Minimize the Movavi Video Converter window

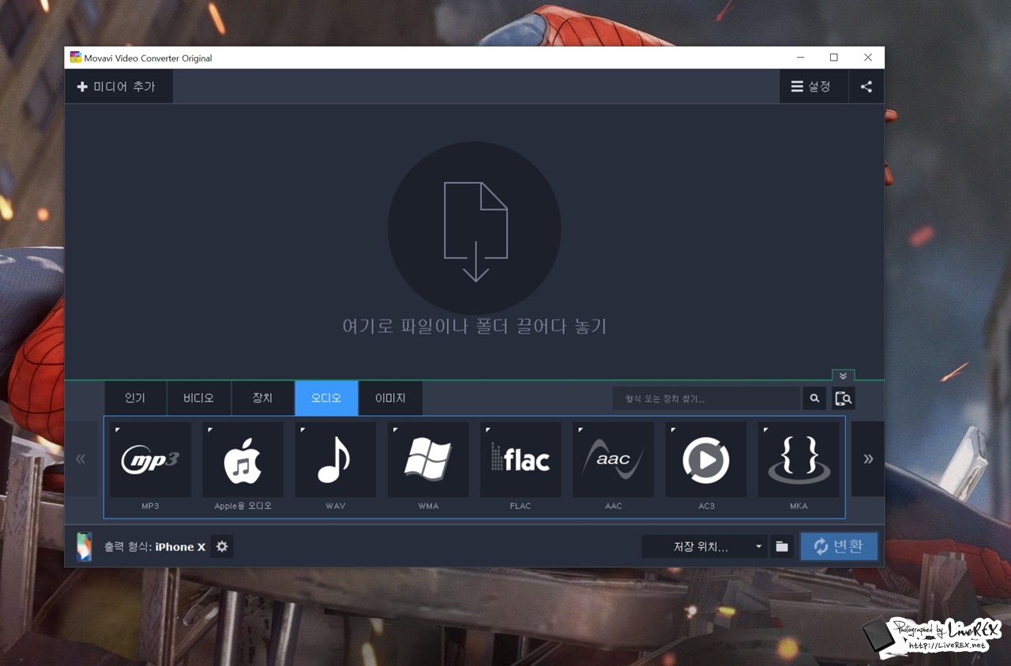(x=800, y=58)
